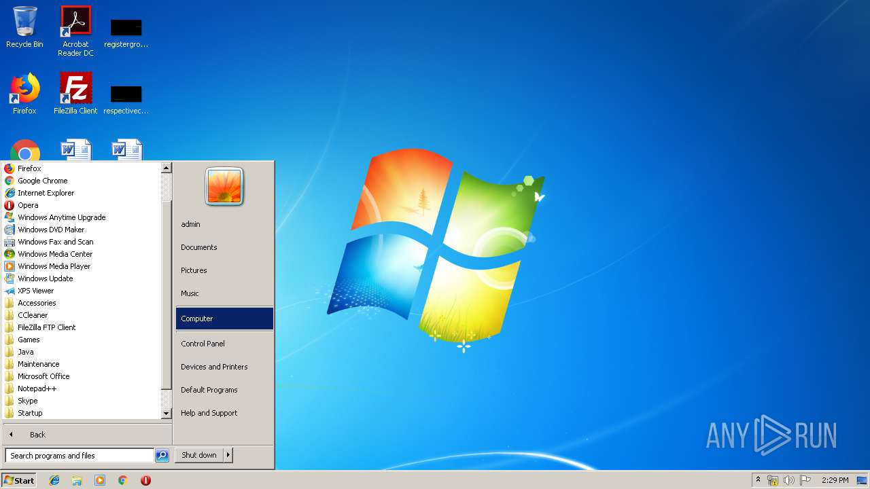Go Back to the main Start menu
This screenshot has height=489, width=870.
(x=87, y=435)
